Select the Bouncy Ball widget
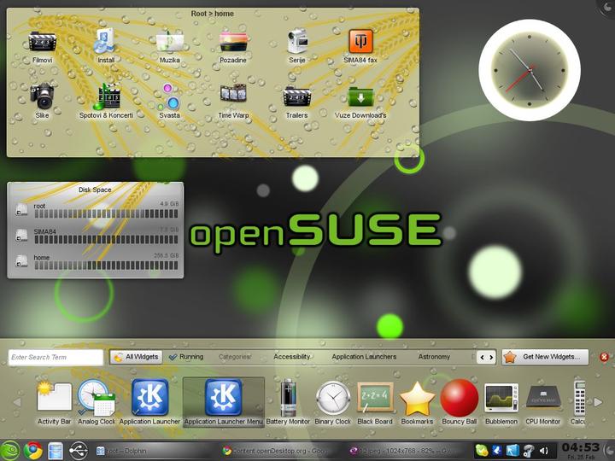Image resolution: width=615 pixels, height=461 pixels. click(460, 402)
